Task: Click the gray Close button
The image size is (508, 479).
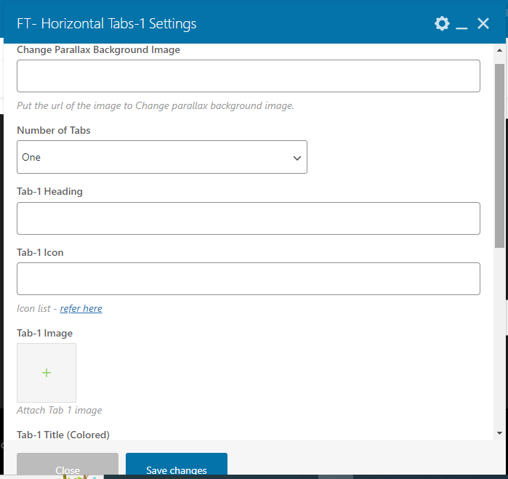Action: (x=68, y=466)
